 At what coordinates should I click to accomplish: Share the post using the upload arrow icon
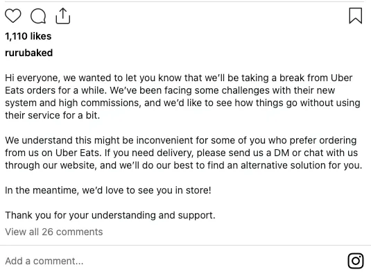63,16
